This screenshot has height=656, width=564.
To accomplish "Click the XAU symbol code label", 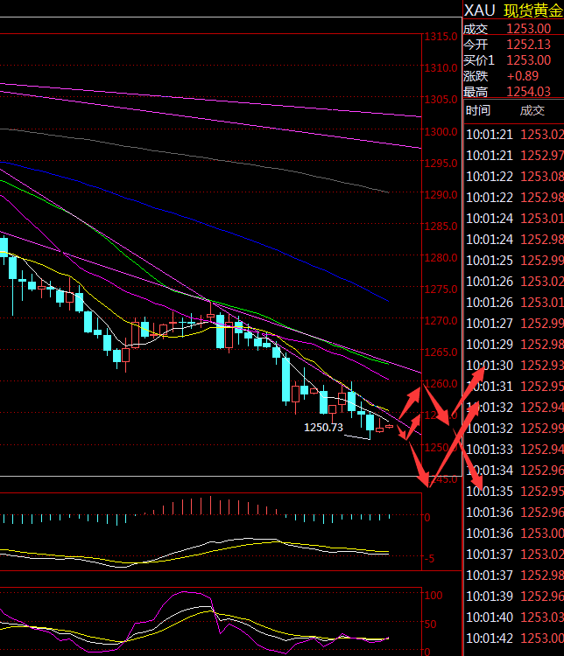I will coord(481,10).
